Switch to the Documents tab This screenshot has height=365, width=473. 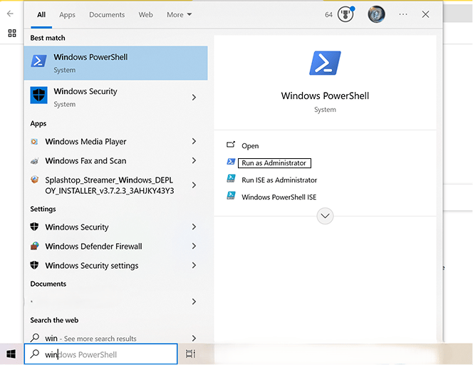tap(107, 14)
